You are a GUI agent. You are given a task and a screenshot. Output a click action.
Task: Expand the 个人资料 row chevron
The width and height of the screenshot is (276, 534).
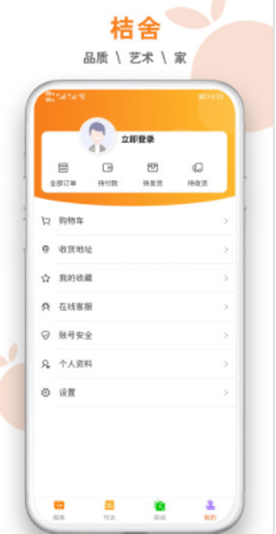click(226, 364)
